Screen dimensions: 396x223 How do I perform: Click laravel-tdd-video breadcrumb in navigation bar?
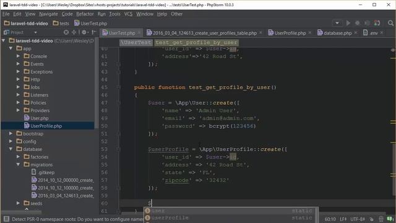pyautogui.click(x=26, y=24)
